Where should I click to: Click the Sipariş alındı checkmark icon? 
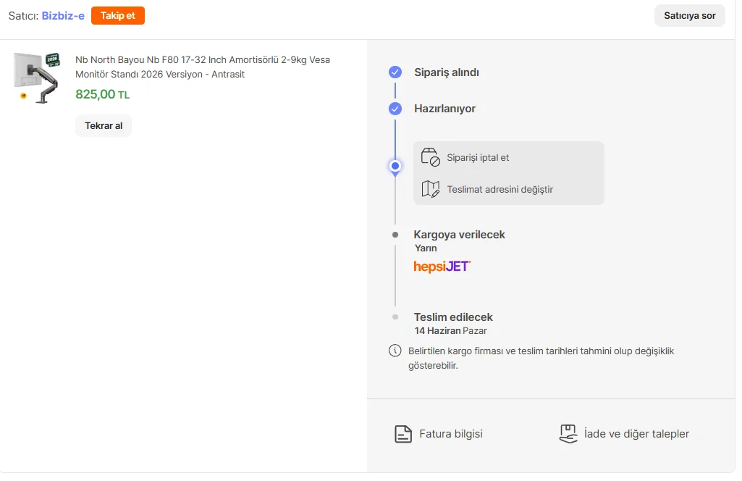pos(395,72)
